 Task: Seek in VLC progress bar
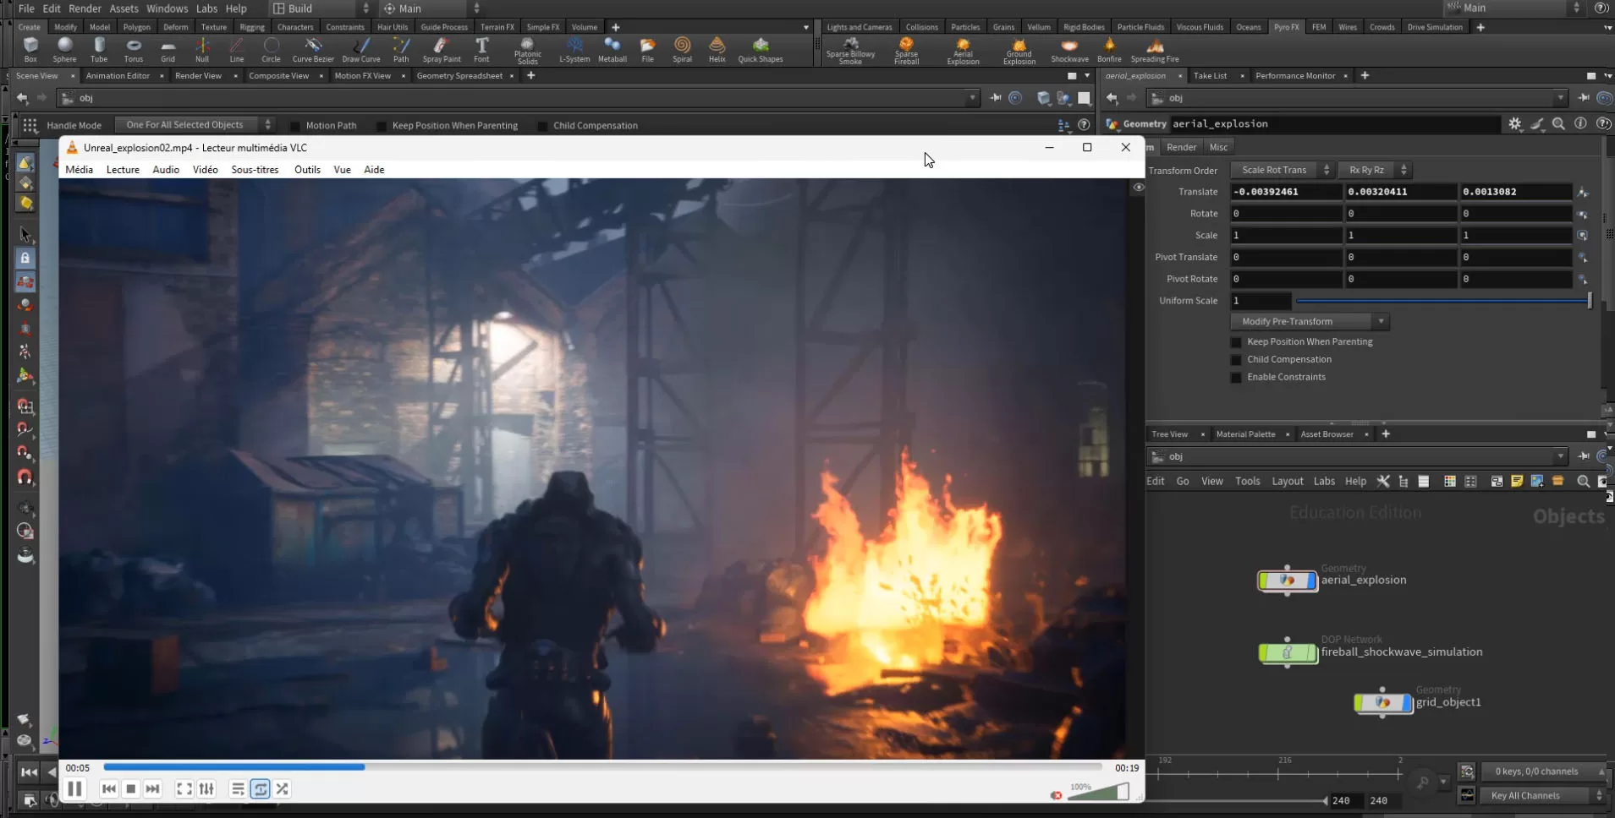[602, 767]
